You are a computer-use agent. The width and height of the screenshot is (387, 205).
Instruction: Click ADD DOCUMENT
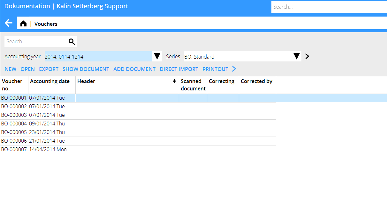[134, 69]
